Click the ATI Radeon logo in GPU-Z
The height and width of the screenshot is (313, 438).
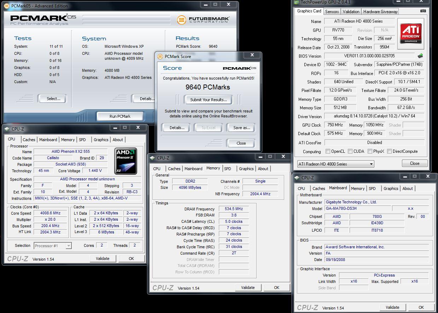pyautogui.click(x=411, y=34)
